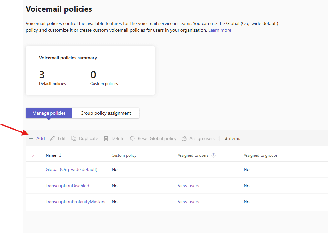Screen dimensions: 328x233
Task: Click the Delete trash icon
Action: click(106, 139)
